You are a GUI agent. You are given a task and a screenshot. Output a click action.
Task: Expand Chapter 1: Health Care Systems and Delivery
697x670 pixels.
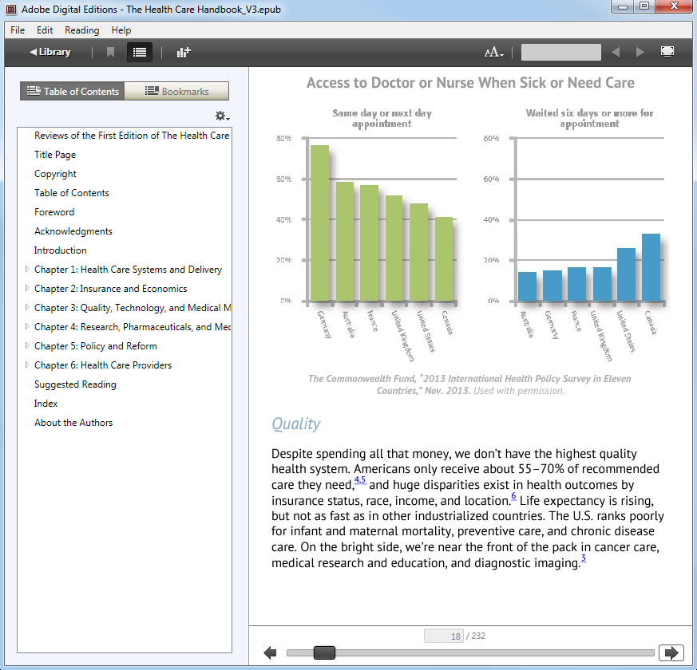pyautogui.click(x=28, y=270)
